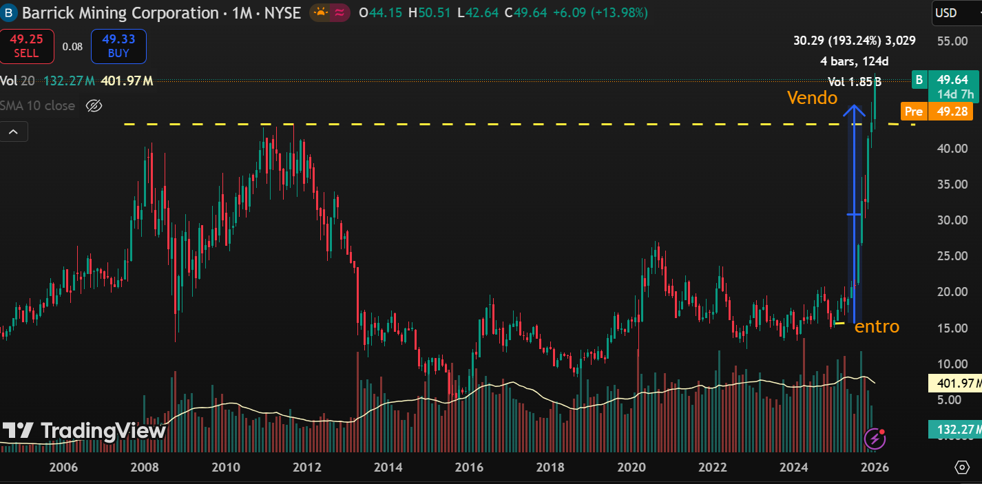
Task: Select the SMA 10 close legend label
Action: pyautogui.click(x=38, y=106)
